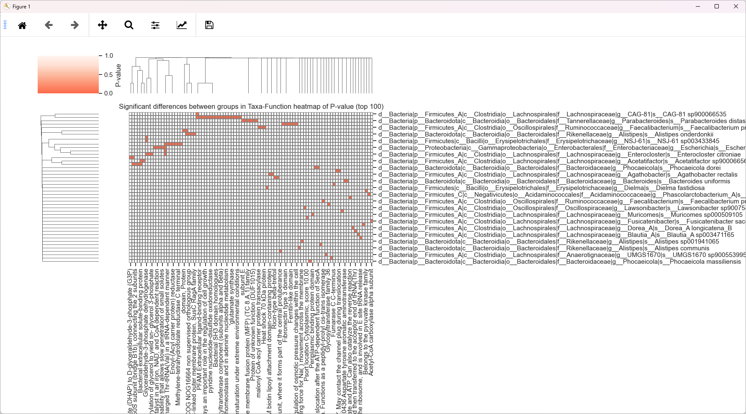Click the colorbar tick value 1.0
The height and width of the screenshot is (414, 746).
click(109, 56)
